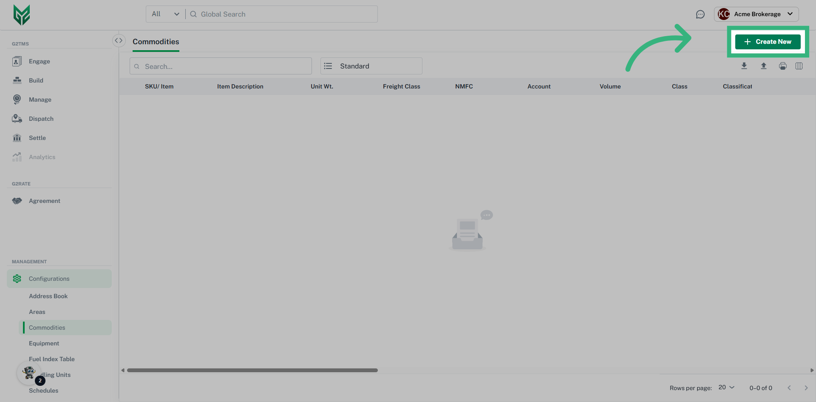Screen dimensions: 816x402
Task: Collapse the Configurations menu
Action: tap(59, 279)
